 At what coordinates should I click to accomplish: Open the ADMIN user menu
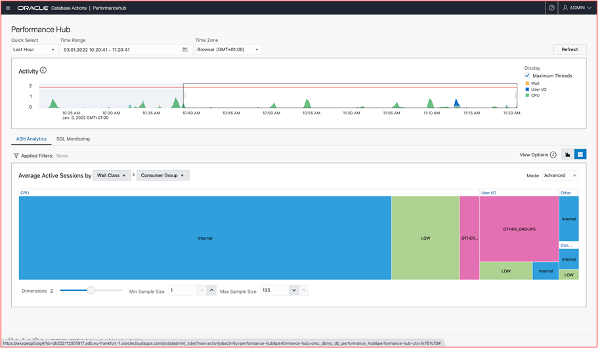tap(578, 8)
